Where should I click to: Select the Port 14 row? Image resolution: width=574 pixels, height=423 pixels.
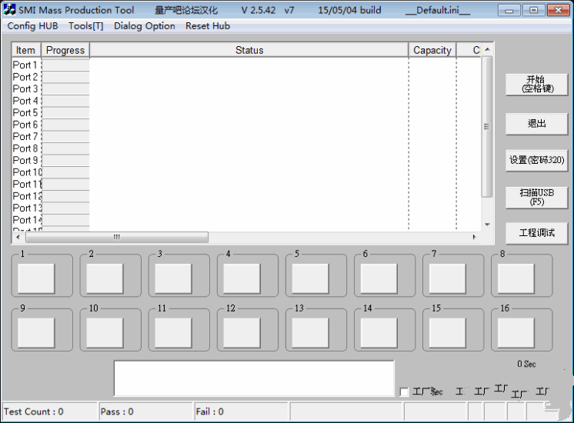point(247,220)
